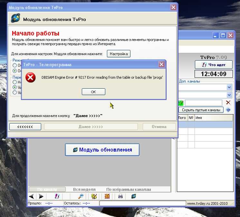This screenshot has height=217, width=240.
Task: Click the empty progress bar in status bar
Action: tap(143, 203)
